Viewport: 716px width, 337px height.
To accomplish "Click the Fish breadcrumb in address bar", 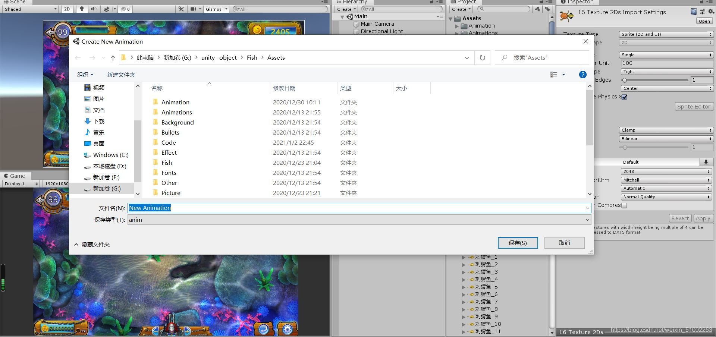I will [x=252, y=58].
